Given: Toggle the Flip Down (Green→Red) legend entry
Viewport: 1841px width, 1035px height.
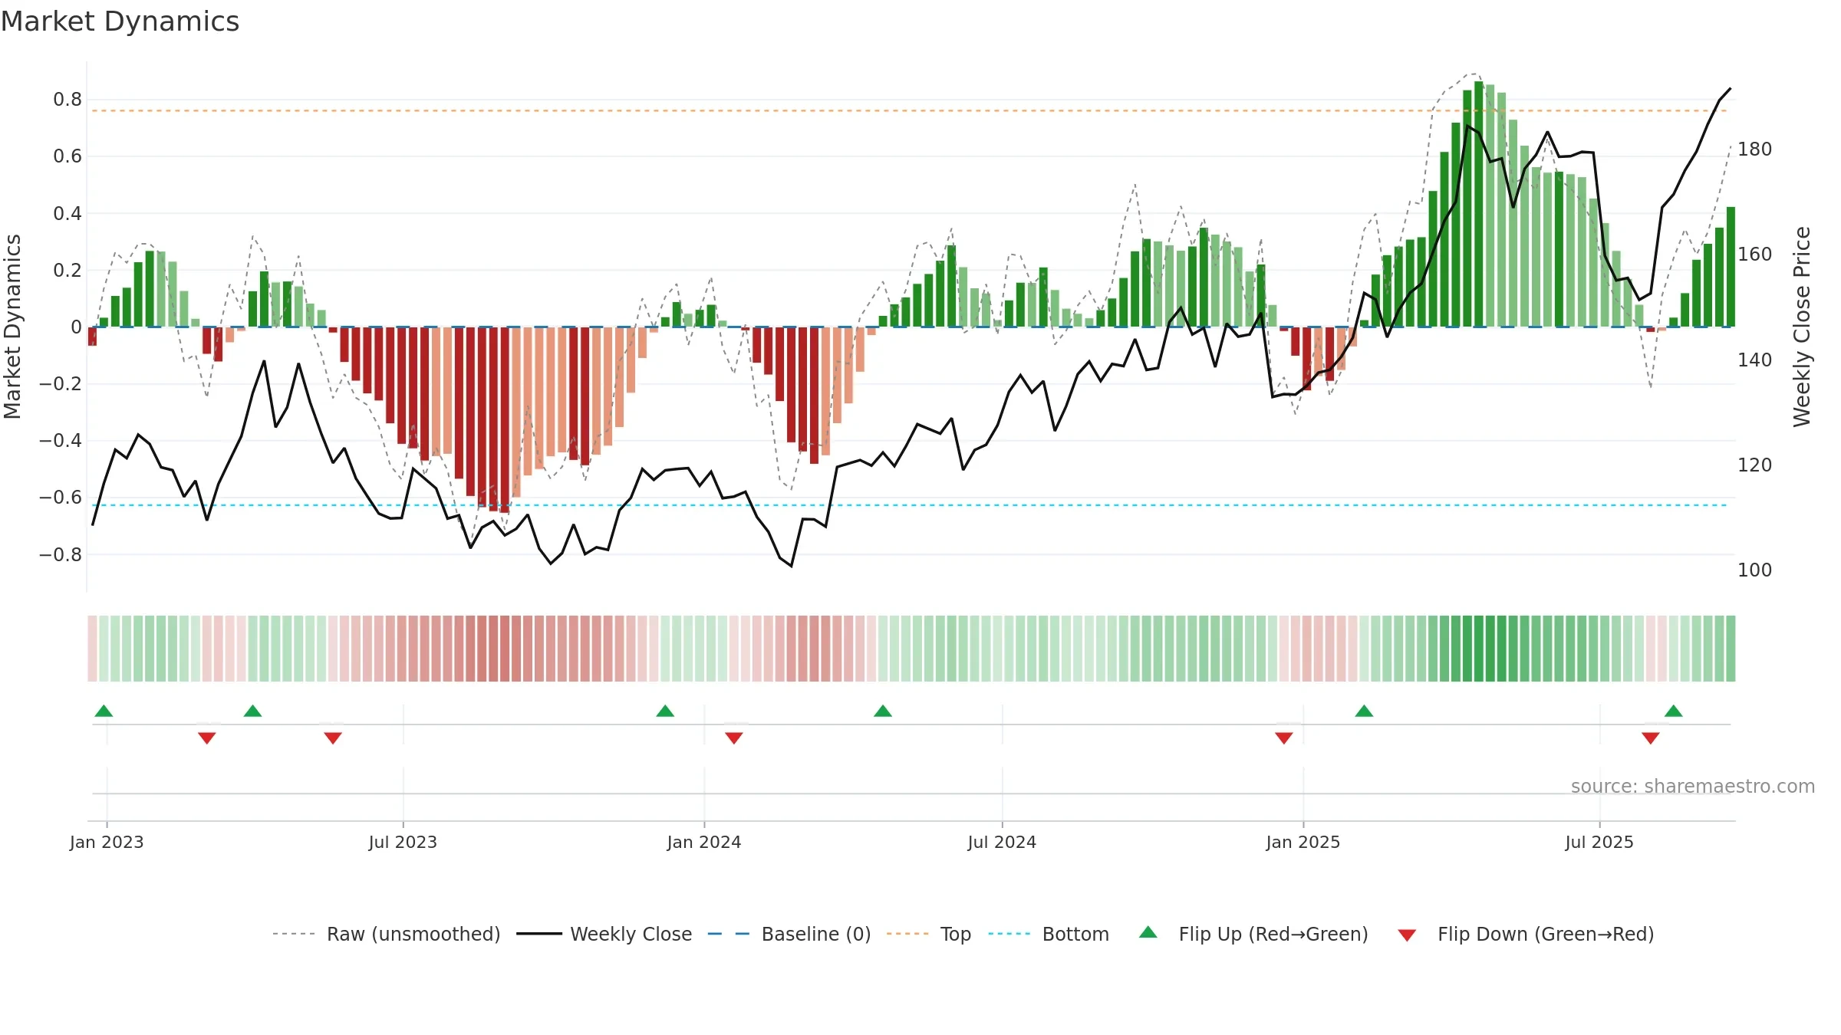Looking at the screenshot, I should tap(1526, 934).
